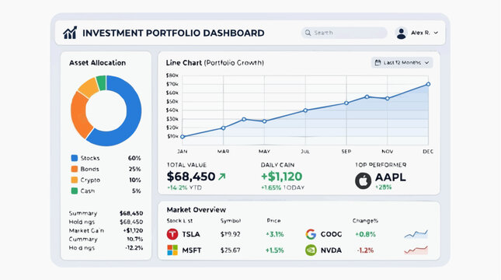This screenshot has width=501, height=280.
Task: Click the Microsoft logo icon
Action: tap(172, 250)
